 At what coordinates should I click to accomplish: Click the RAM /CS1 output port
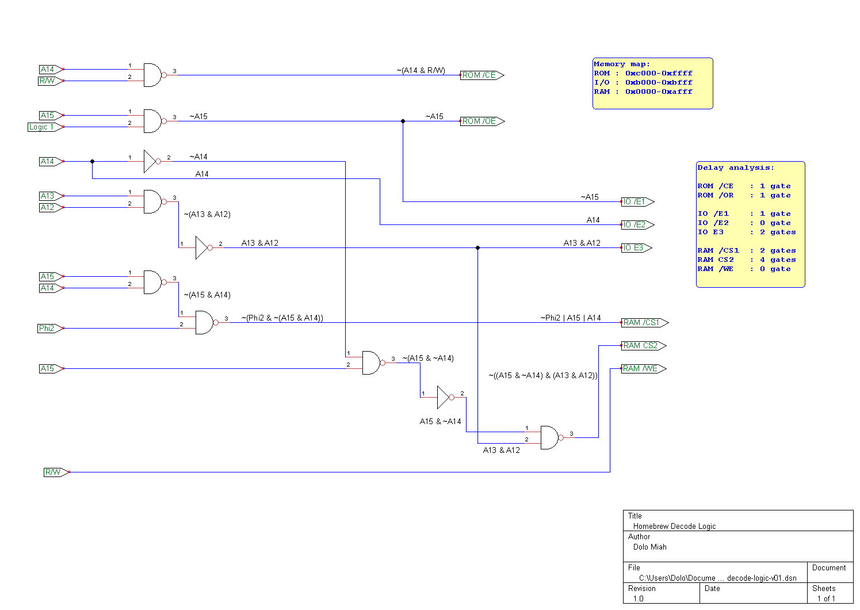coord(644,323)
